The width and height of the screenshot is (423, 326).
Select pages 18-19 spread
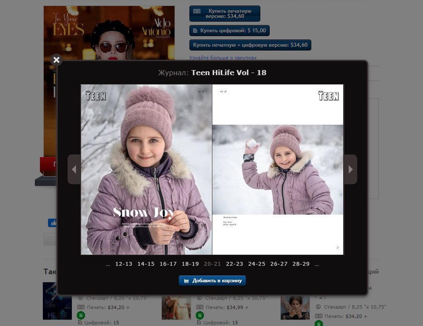click(x=190, y=264)
